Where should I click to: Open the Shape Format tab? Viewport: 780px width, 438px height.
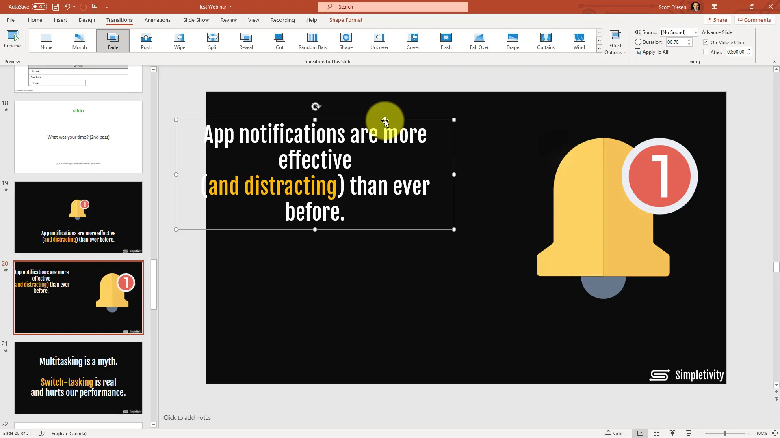346,20
